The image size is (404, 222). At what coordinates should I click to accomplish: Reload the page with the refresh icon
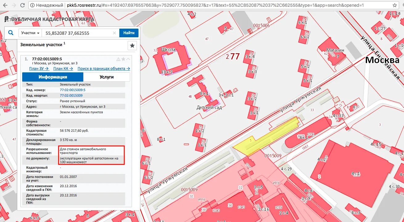click(22, 5)
